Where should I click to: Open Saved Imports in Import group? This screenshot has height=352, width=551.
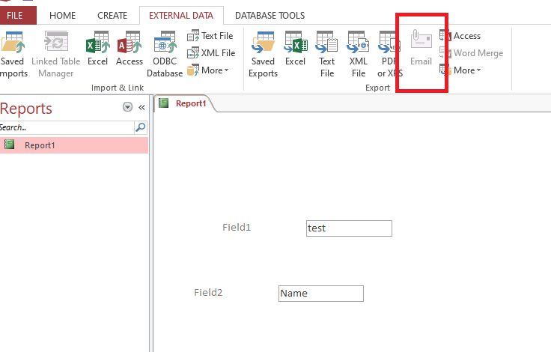coord(13,54)
